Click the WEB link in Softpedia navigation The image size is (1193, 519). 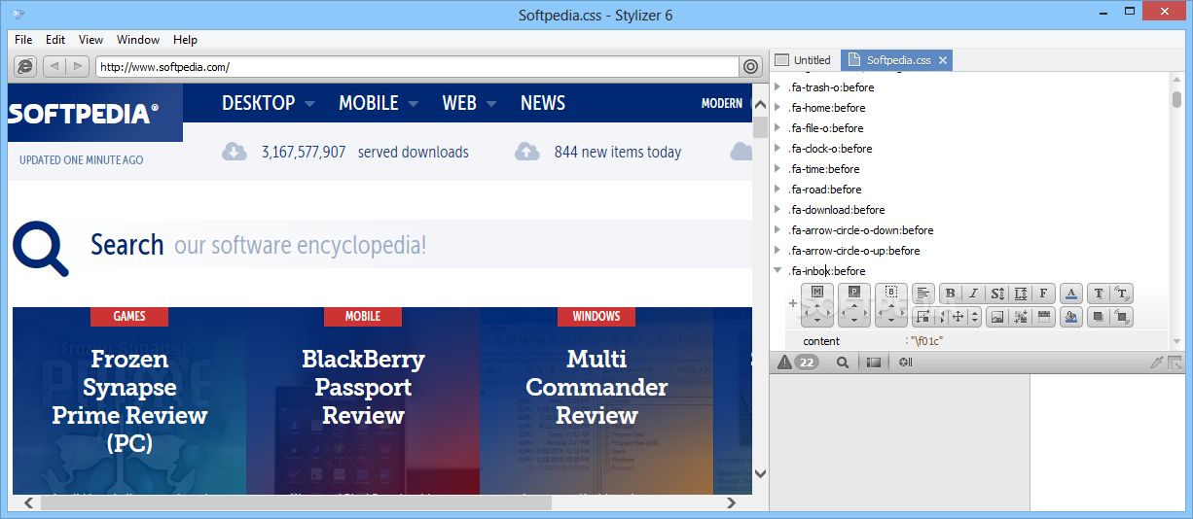coord(459,103)
